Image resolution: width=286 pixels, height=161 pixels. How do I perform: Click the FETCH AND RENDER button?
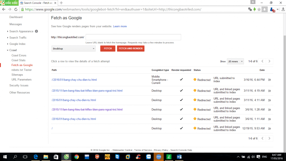pos(131,48)
